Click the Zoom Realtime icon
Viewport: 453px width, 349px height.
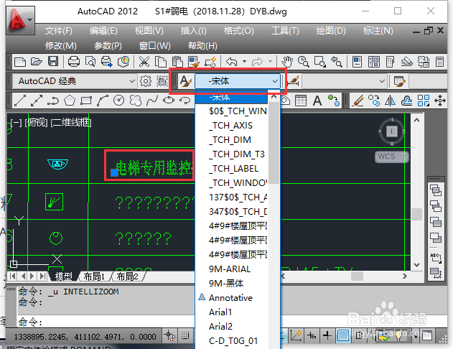[304, 62]
